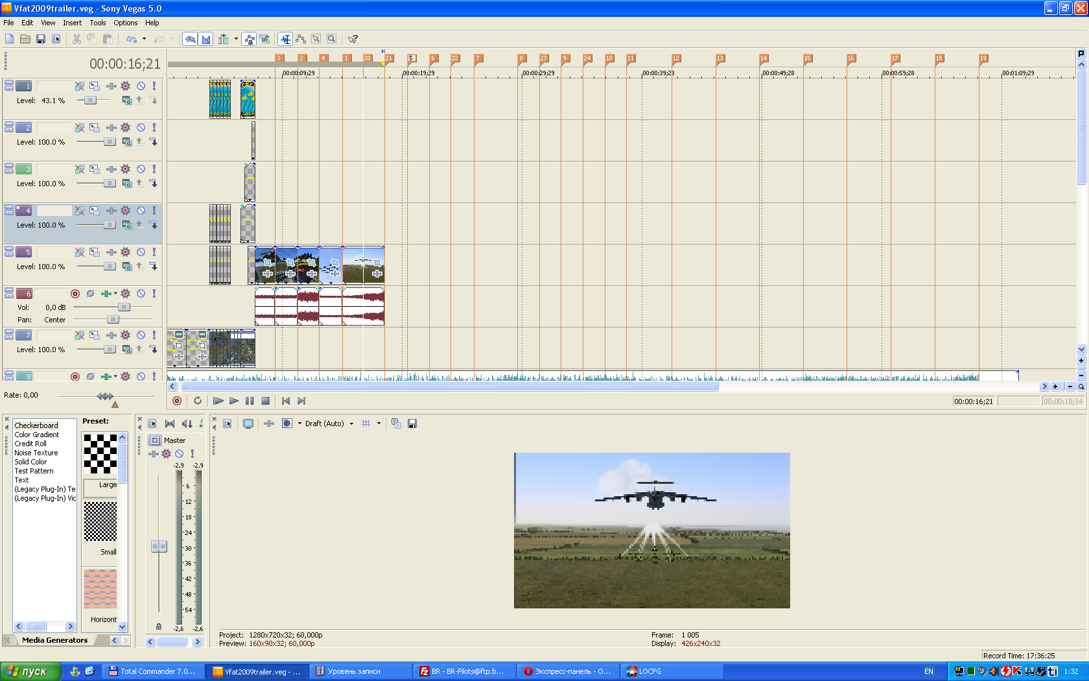Click timeline marker 12

[676, 58]
